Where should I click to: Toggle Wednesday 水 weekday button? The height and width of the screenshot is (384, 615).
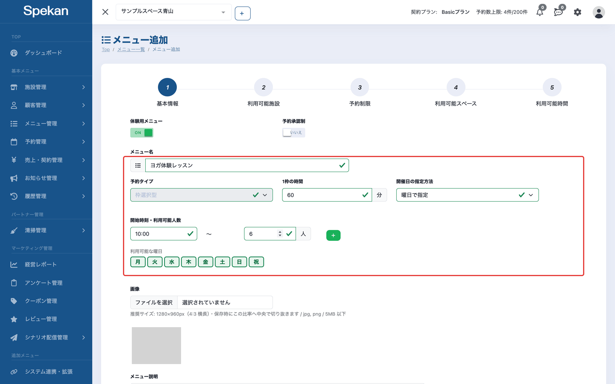(172, 262)
